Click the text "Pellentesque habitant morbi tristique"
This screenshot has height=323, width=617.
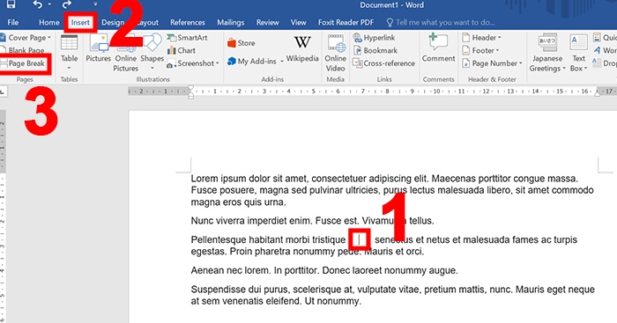tap(268, 239)
